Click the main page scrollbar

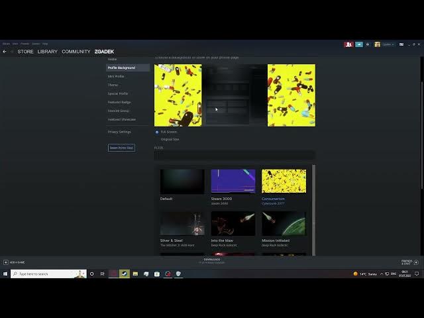coord(422,135)
